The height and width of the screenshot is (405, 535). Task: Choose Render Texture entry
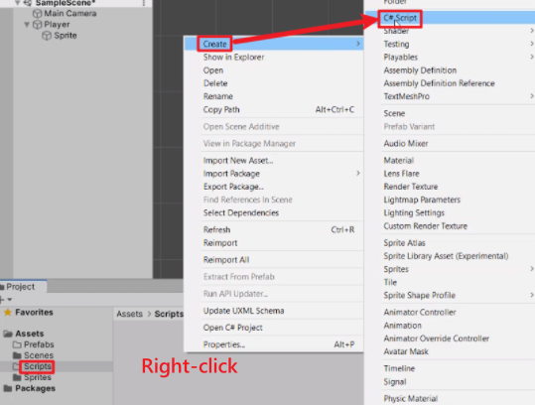[x=411, y=187]
